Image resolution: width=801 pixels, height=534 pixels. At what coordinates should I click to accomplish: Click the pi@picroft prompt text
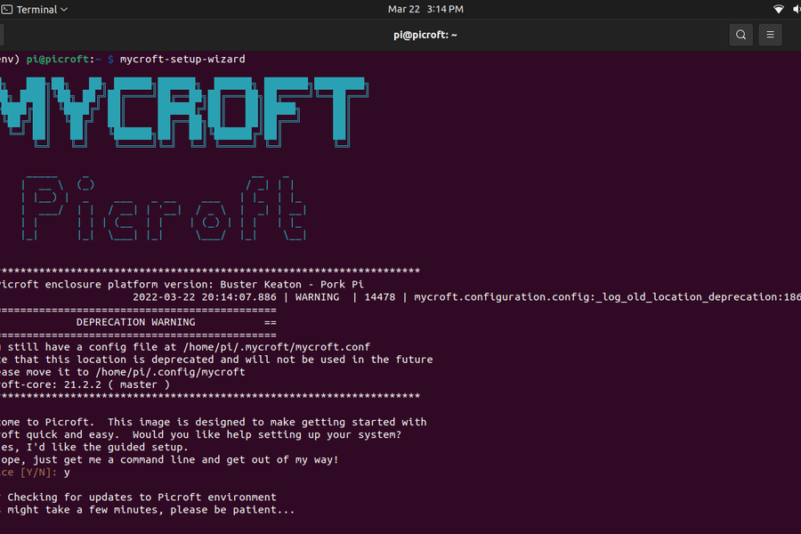(x=57, y=60)
